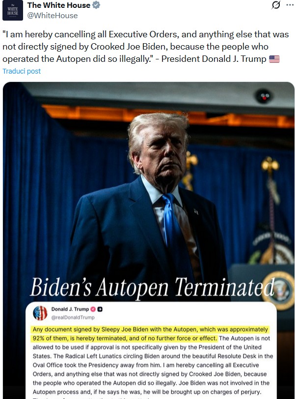Screen dimensions: 296x399
Task: Open the Grok explain-post icon
Action: (276, 5)
